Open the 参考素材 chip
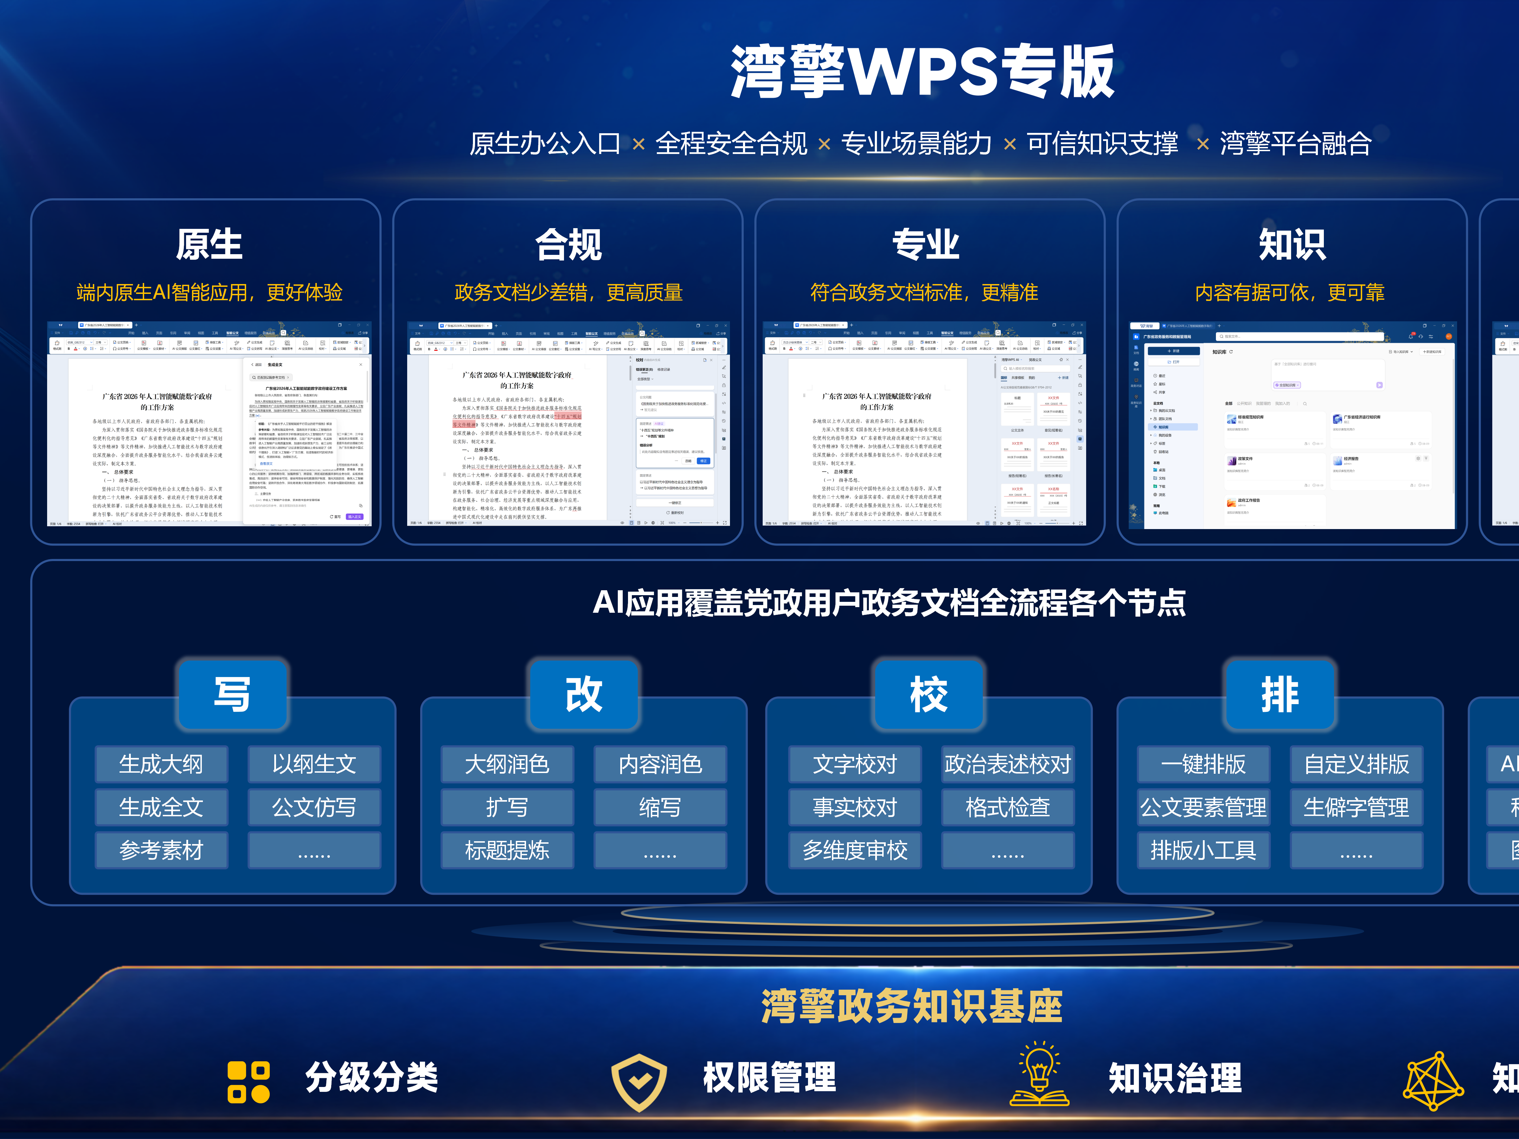 pyautogui.click(x=161, y=851)
